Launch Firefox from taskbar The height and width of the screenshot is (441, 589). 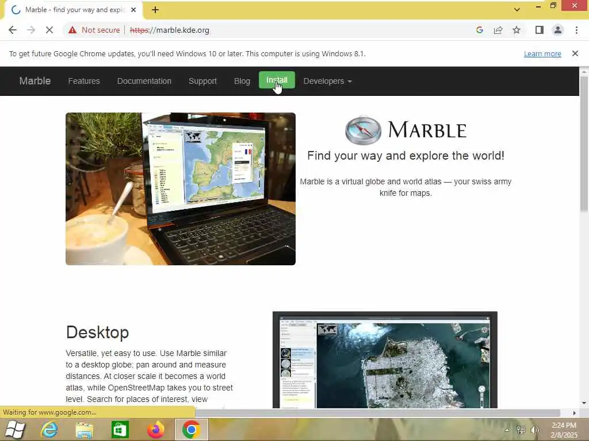[x=155, y=430]
